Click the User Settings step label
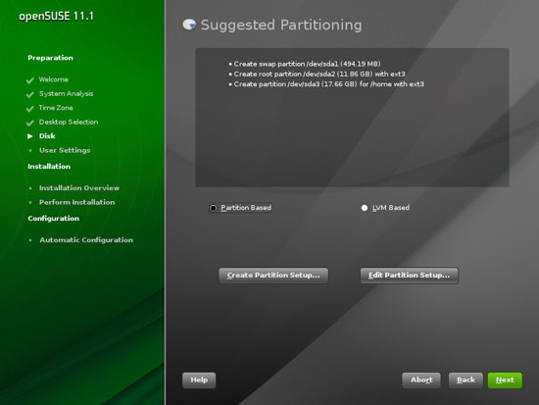Screen dimensions: 539x405 click(x=65, y=150)
